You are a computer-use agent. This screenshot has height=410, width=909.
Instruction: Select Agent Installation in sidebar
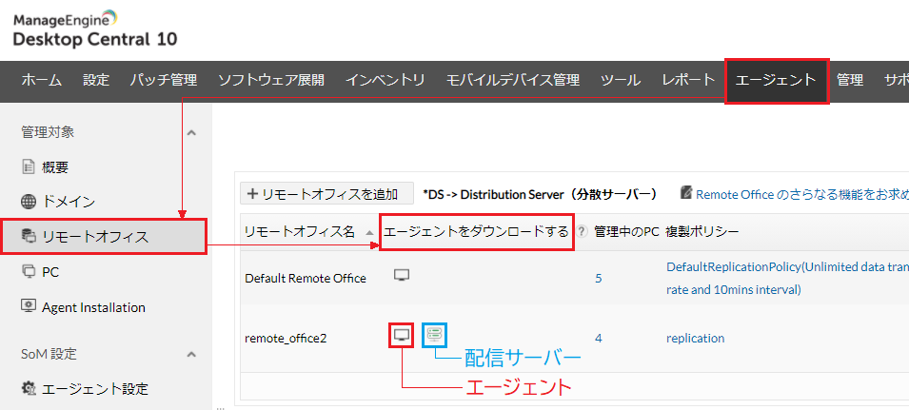coord(93,307)
